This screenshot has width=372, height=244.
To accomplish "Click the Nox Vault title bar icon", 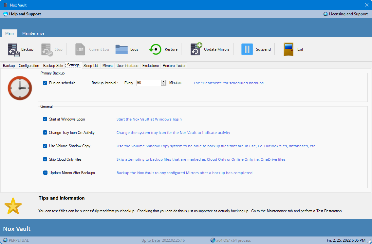I will coord(6,5).
